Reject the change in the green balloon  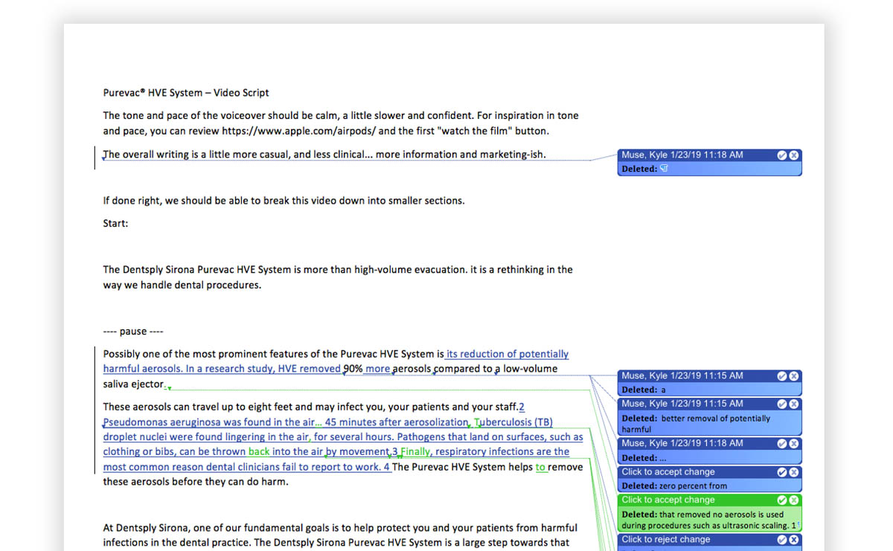[x=794, y=500]
